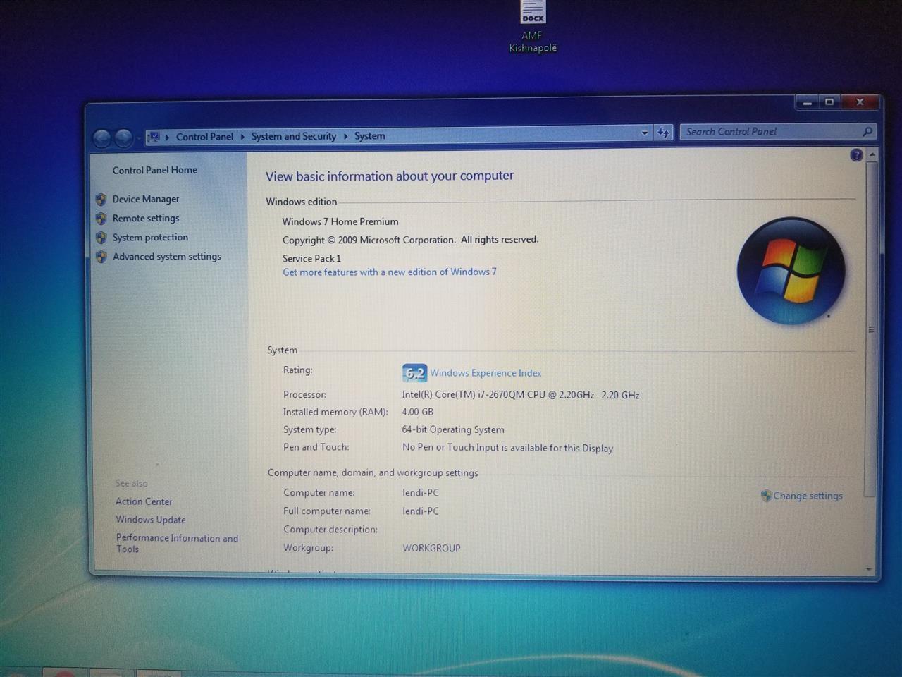Click the WORKGROUP value text
The image size is (902, 677).
[431, 548]
